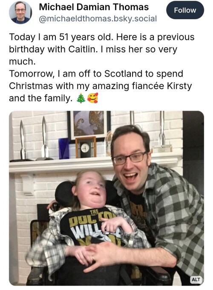Click the name Kirsty in the post
This screenshot has height=290, width=213.
(179, 86)
